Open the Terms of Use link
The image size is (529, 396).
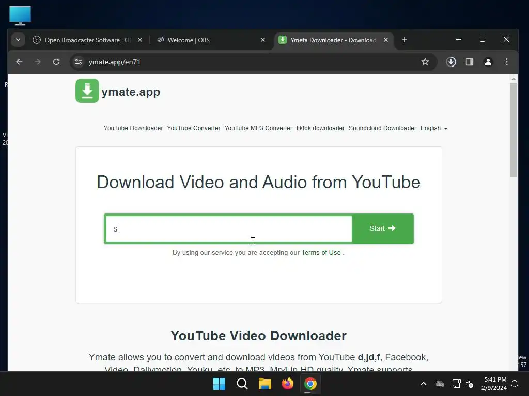pos(321,253)
